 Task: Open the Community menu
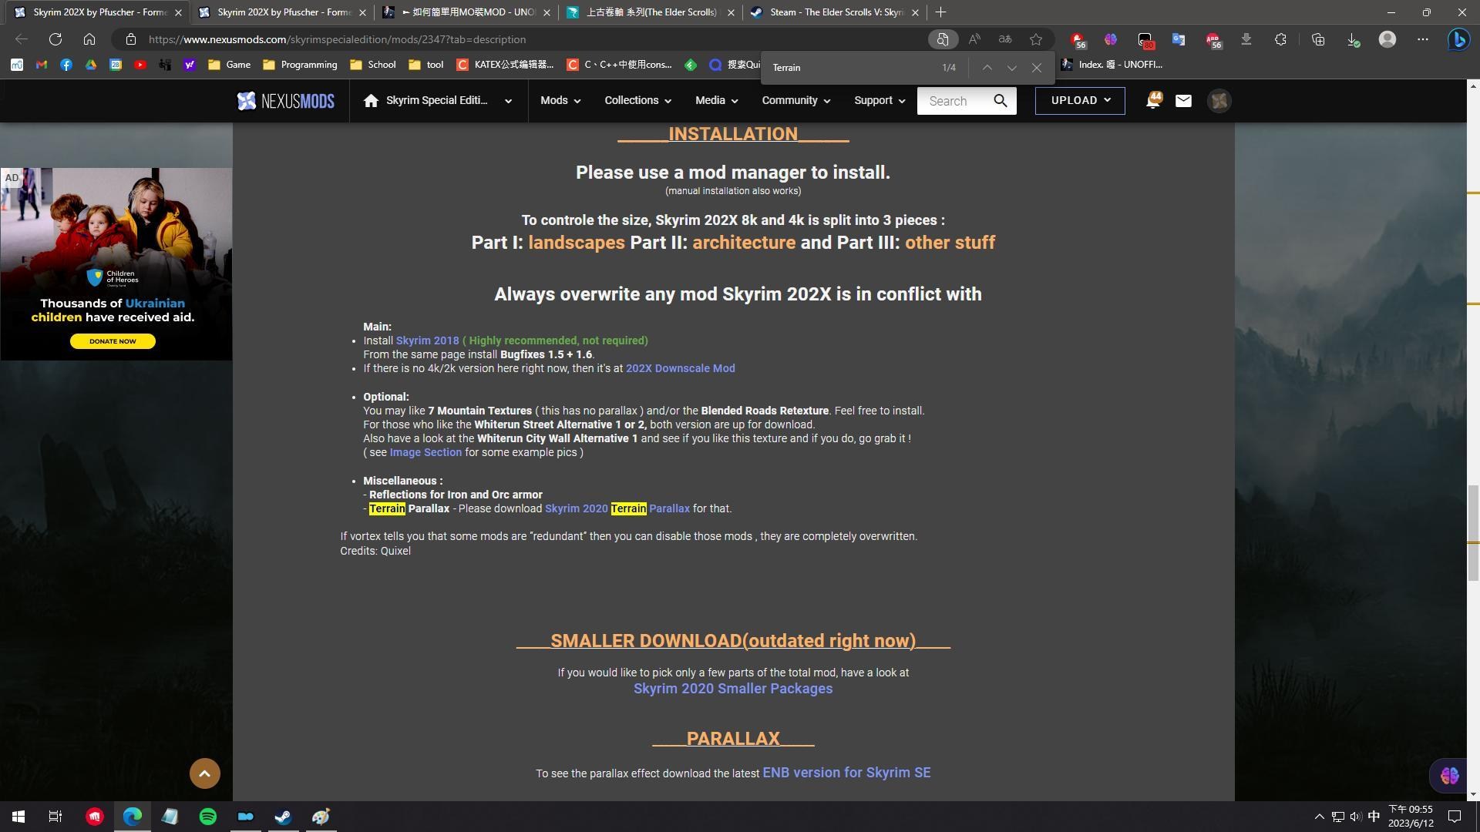795,101
